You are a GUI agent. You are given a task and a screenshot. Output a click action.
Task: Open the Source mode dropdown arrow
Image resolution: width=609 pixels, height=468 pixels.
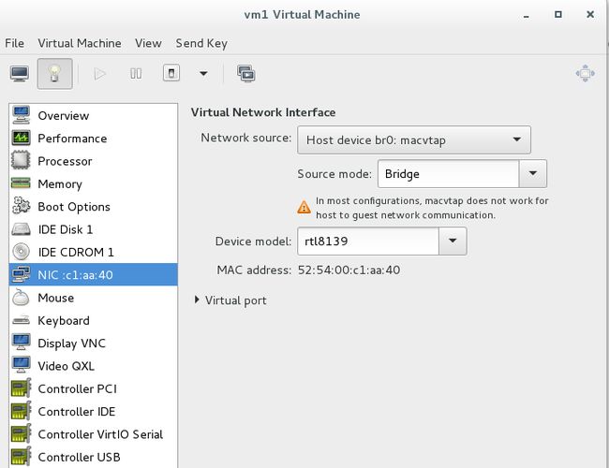pyautogui.click(x=533, y=173)
